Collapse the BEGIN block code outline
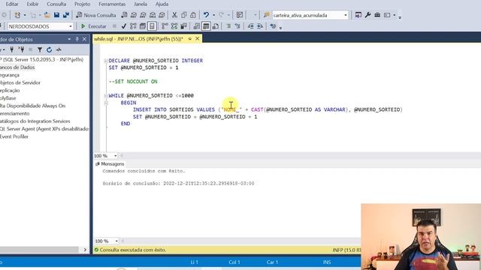The height and width of the screenshot is (270, 481). (x=106, y=103)
